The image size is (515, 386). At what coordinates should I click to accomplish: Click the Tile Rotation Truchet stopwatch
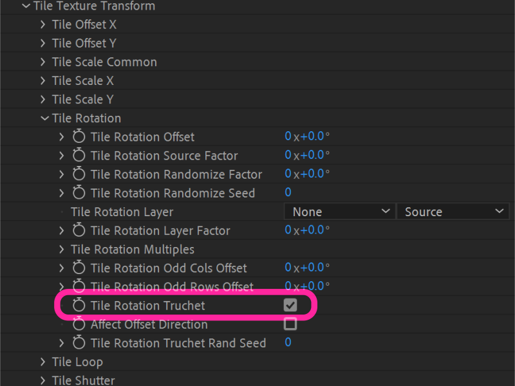point(79,305)
